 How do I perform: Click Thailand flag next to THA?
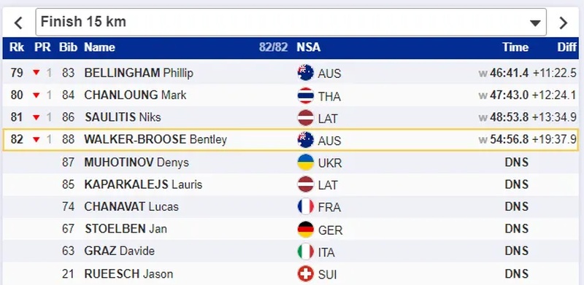pyautogui.click(x=305, y=95)
